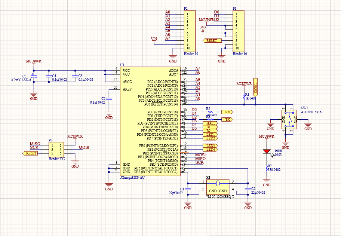341x236 pixels.
Task: Click the red PWR LED symbol
Action: pos(266,151)
